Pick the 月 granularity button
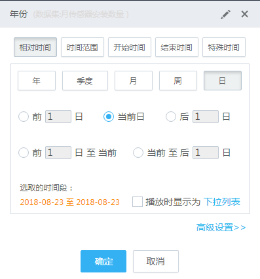 (134, 81)
